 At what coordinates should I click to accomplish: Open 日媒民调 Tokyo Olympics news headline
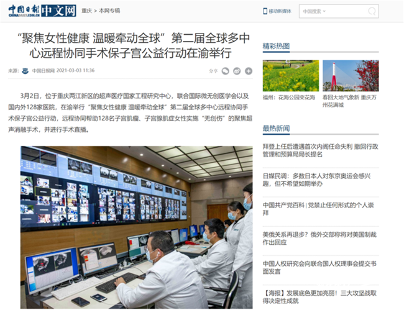[320, 180]
